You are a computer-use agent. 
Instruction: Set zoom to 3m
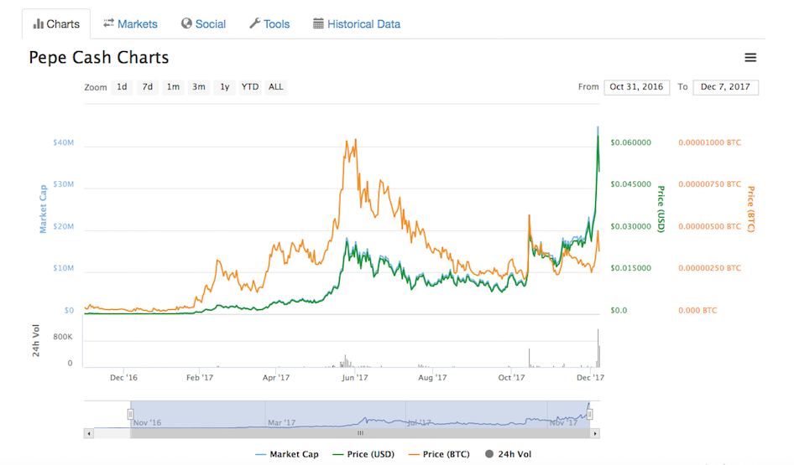pos(198,87)
